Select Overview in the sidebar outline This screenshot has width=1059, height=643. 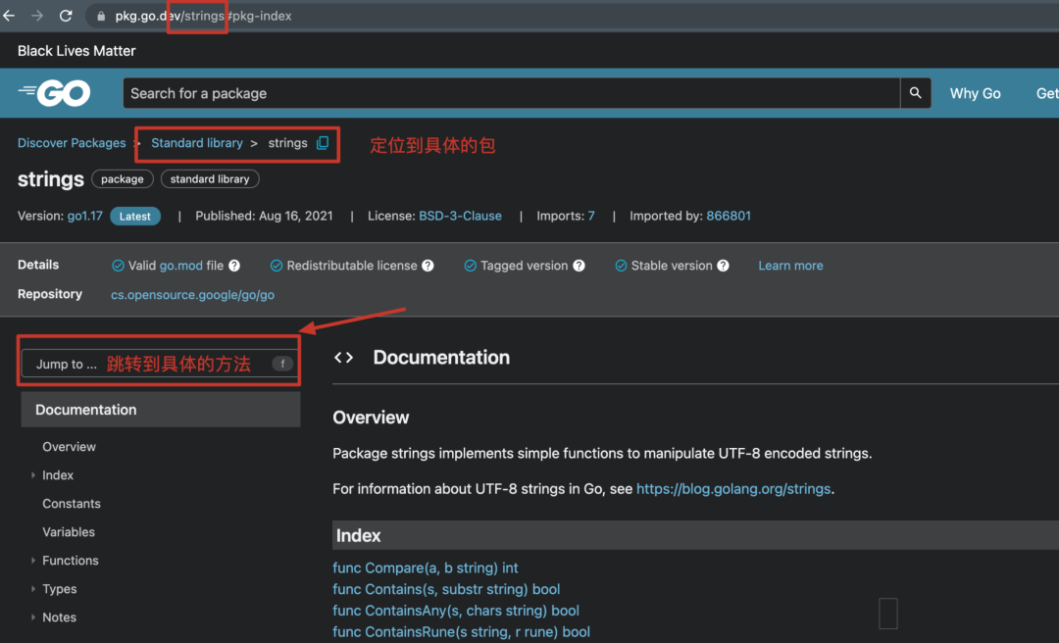pyautogui.click(x=69, y=446)
